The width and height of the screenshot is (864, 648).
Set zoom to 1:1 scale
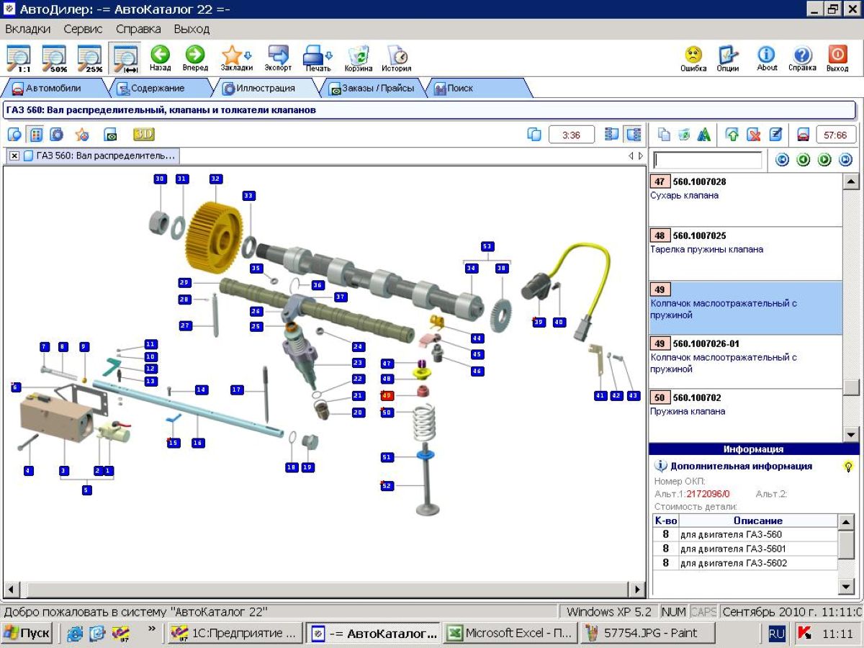pyautogui.click(x=19, y=58)
